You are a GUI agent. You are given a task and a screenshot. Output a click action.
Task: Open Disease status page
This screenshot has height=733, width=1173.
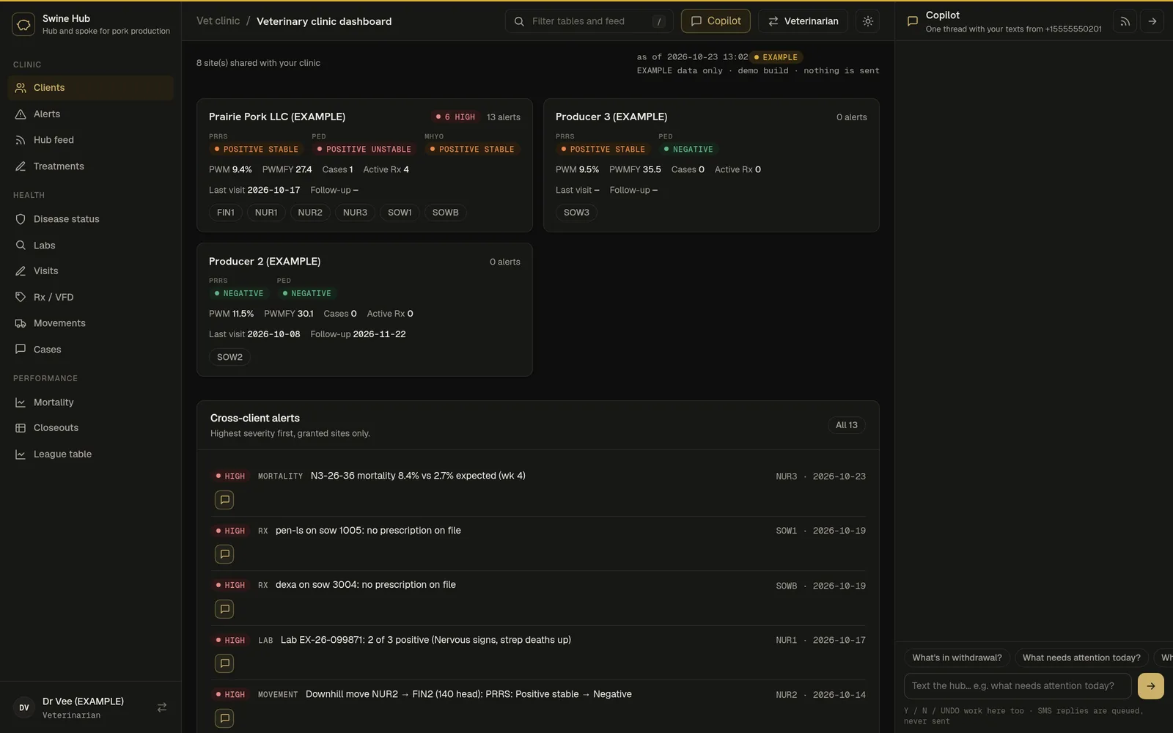(x=91, y=219)
